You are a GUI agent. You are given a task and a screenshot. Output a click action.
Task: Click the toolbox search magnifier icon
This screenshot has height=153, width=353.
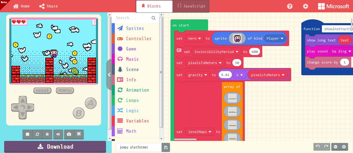(x=154, y=18)
